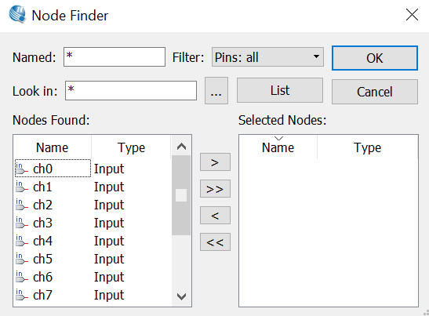Open the Filter dropdown showing Pins: all

(267, 57)
